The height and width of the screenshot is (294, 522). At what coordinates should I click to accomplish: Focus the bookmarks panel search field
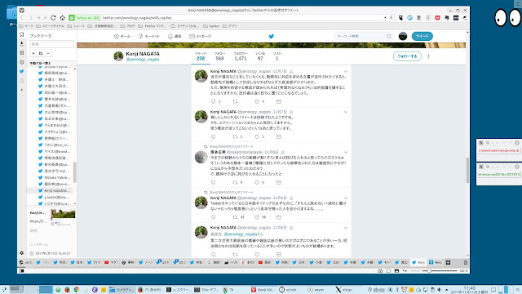[51, 44]
